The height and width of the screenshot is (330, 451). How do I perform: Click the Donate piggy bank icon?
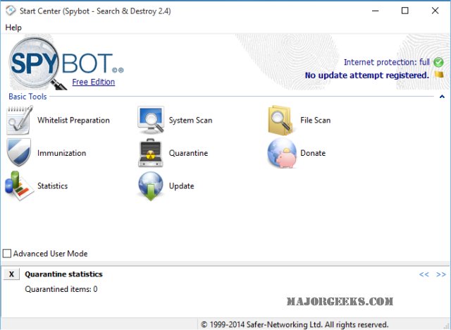[x=282, y=153]
